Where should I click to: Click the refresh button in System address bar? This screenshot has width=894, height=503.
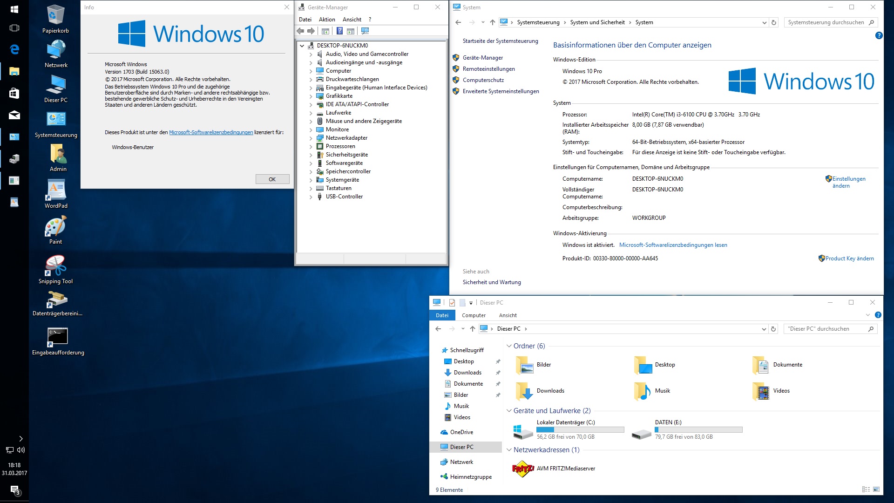(774, 22)
